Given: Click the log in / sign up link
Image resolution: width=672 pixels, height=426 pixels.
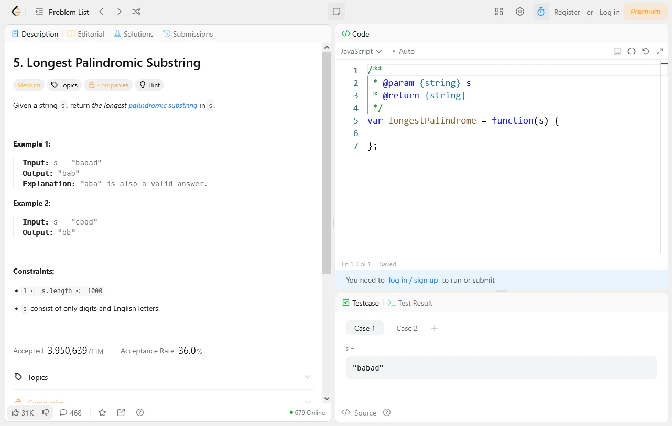Looking at the screenshot, I should point(414,280).
